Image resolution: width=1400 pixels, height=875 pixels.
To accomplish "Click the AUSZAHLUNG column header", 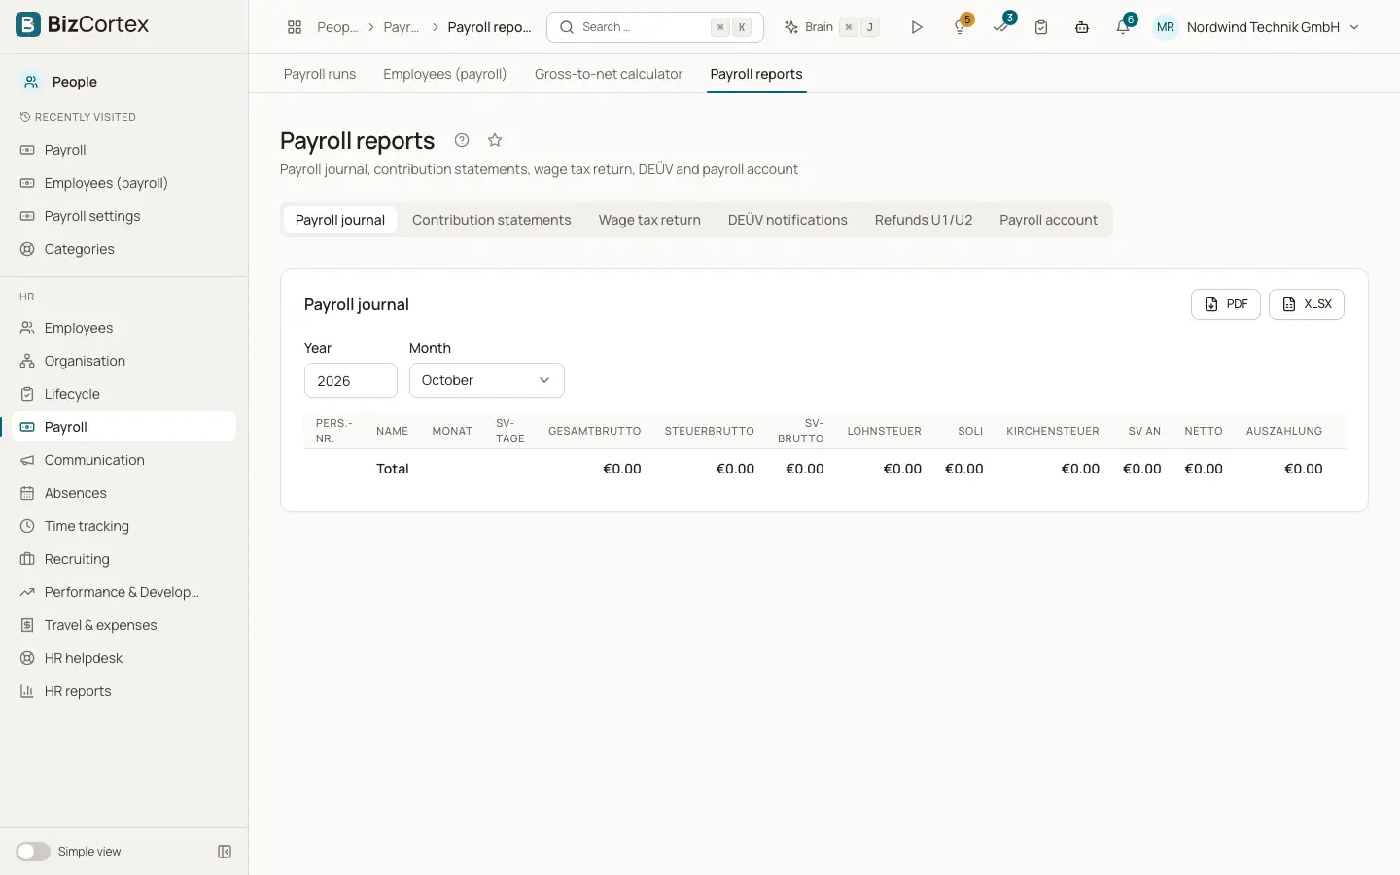I will [1284, 431].
